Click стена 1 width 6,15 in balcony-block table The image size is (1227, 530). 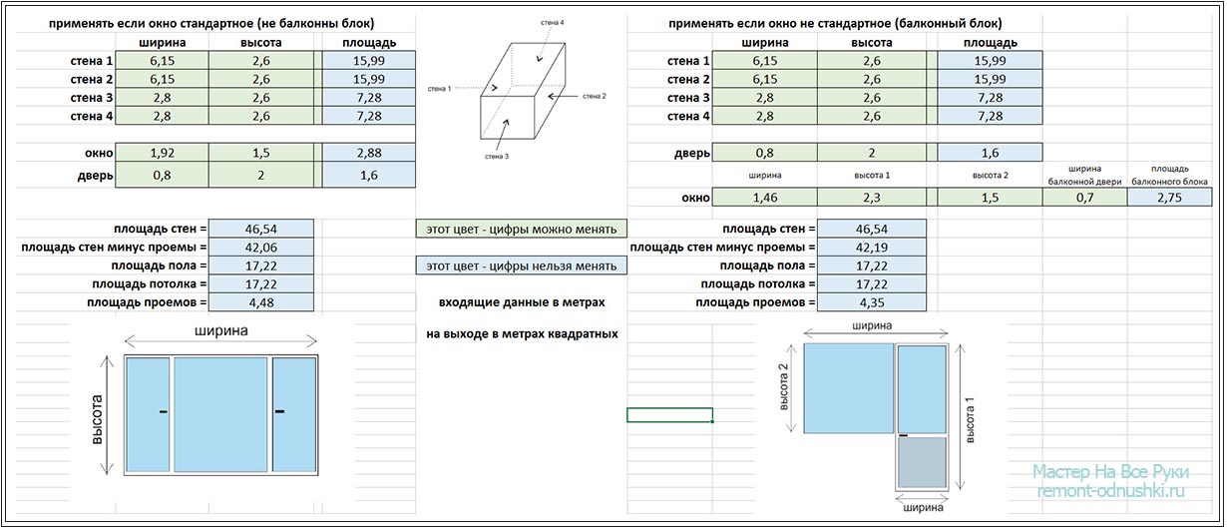(x=764, y=61)
